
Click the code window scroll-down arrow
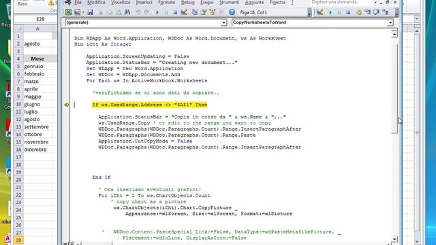(394, 239)
